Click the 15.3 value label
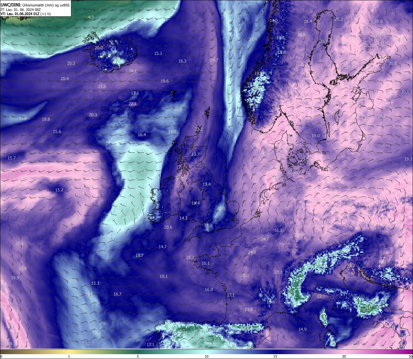The width and height of the screenshot is (413, 359). pyautogui.click(x=95, y=283)
